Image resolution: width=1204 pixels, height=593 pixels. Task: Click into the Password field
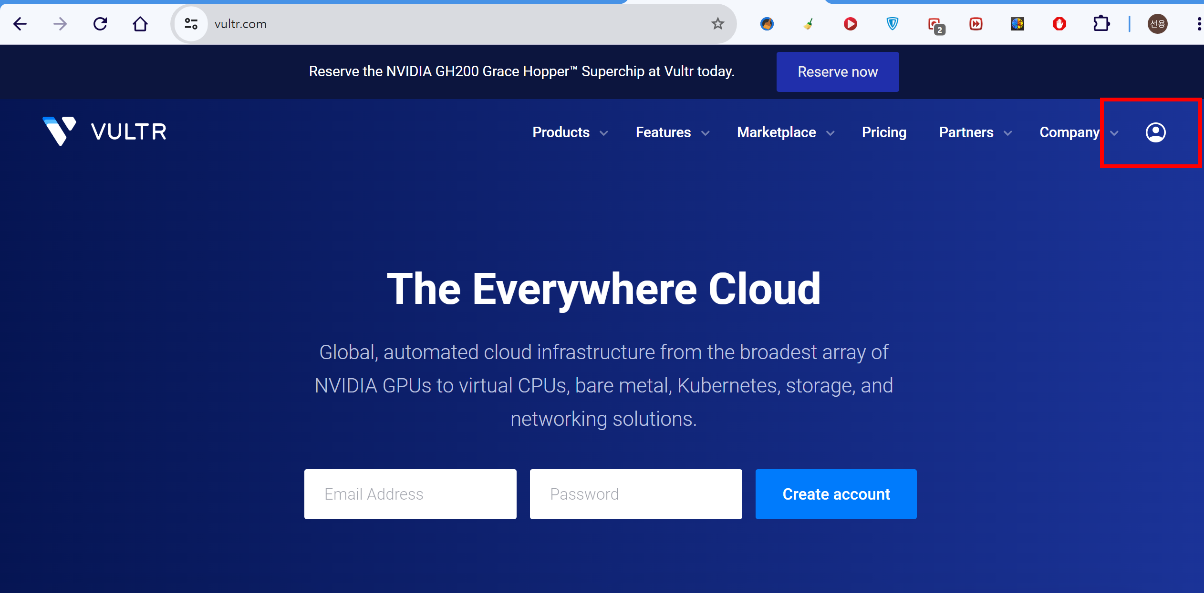635,494
